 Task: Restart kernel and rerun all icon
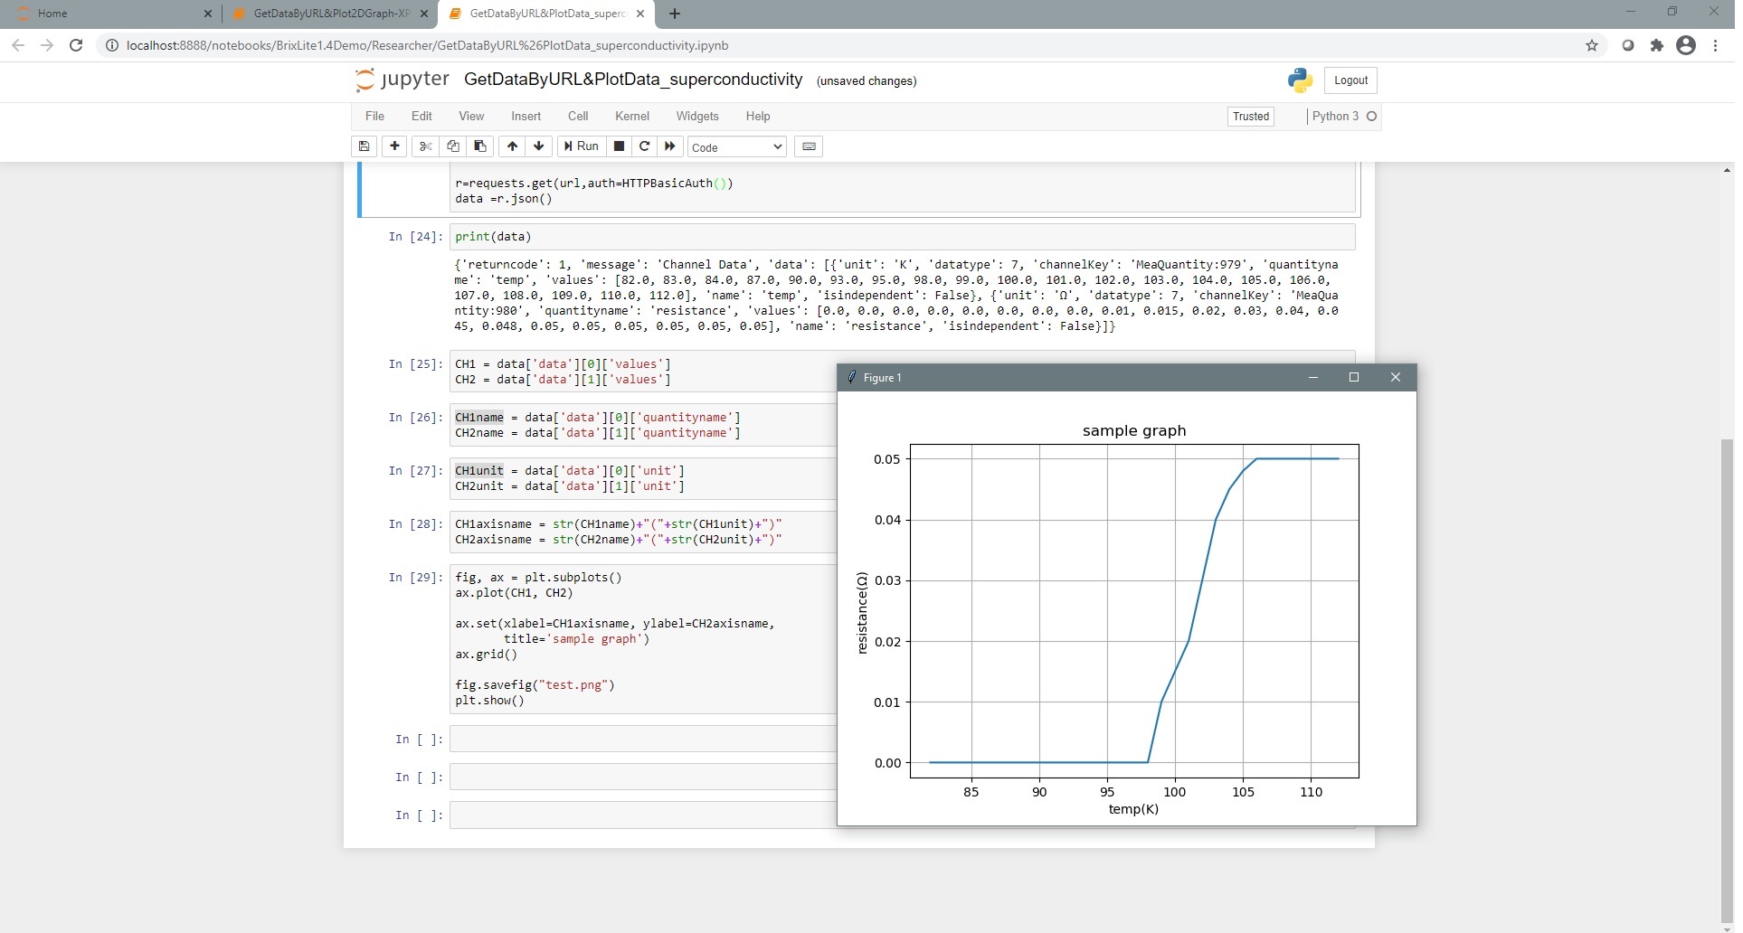tap(670, 146)
